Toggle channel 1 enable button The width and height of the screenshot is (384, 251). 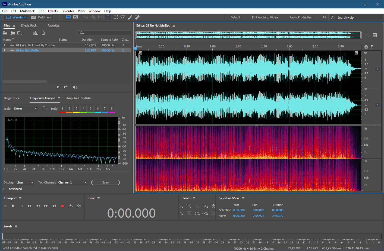coord(377,69)
